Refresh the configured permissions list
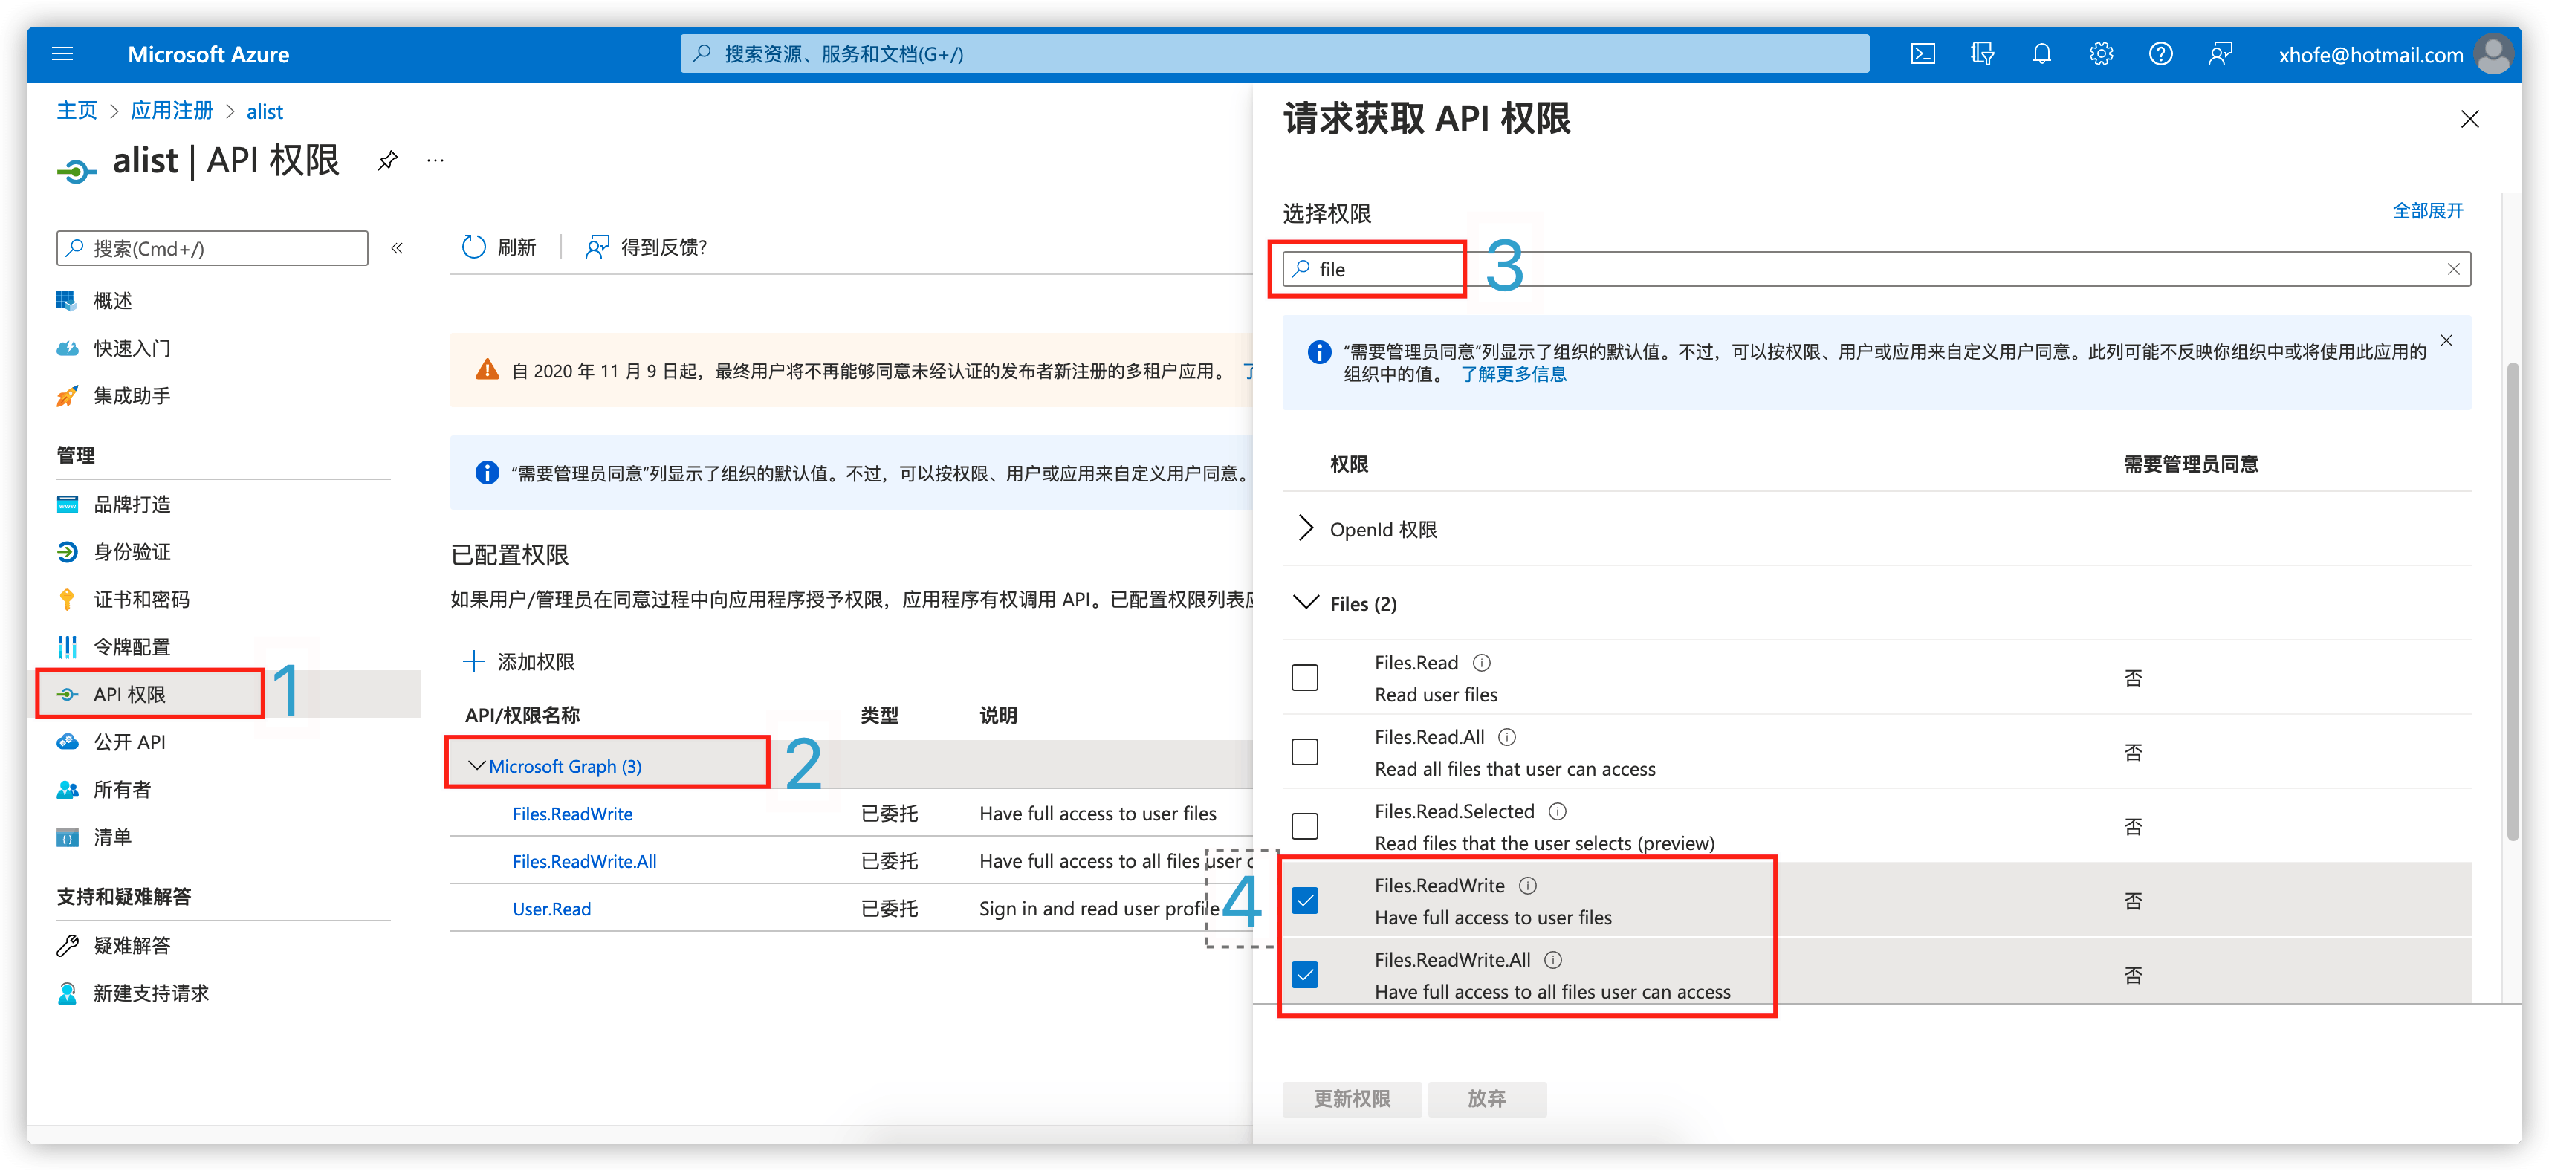Image resolution: width=2549 pixels, height=1171 pixels. 499,247
